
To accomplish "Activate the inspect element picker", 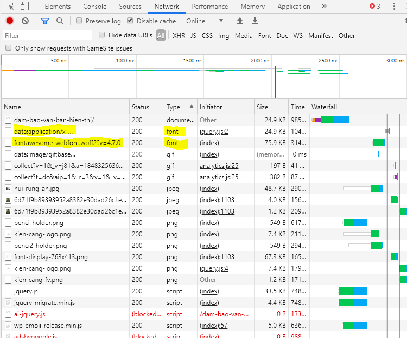I will coord(10,7).
